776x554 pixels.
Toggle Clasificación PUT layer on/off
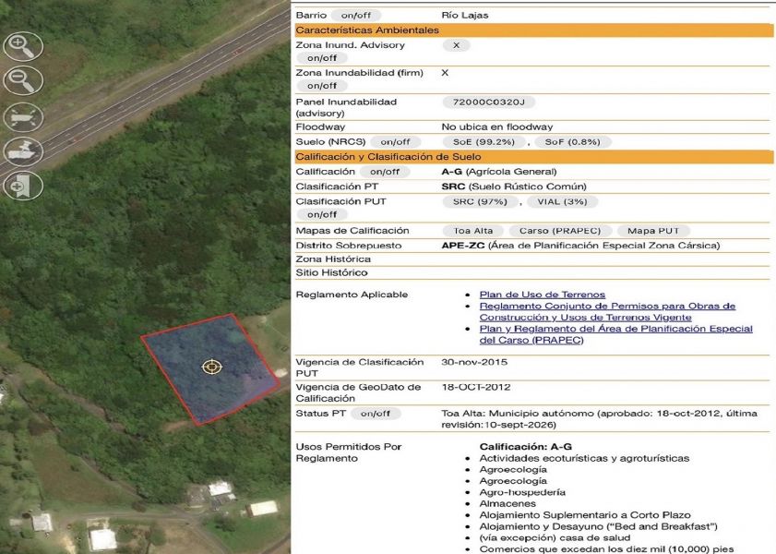322,214
